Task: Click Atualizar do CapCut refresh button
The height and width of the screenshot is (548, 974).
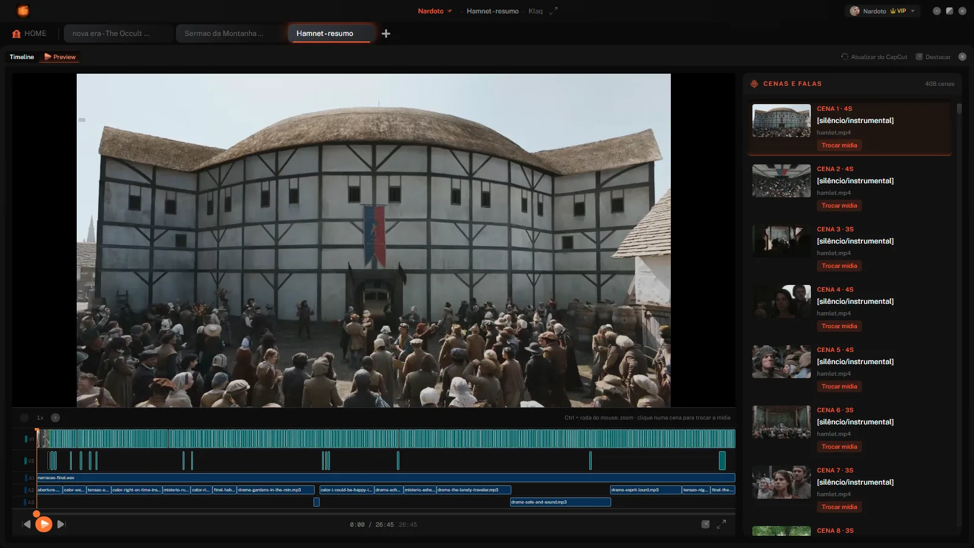Action: pyautogui.click(x=874, y=57)
